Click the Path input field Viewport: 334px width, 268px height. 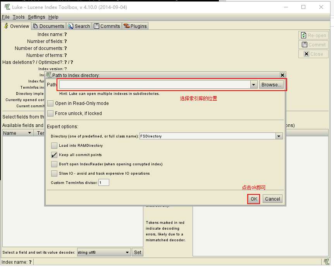155,85
